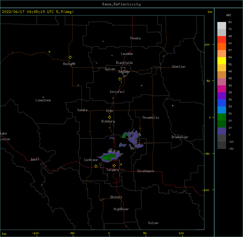Click the yellow diamond marker above RockyMH

pos(70,57)
